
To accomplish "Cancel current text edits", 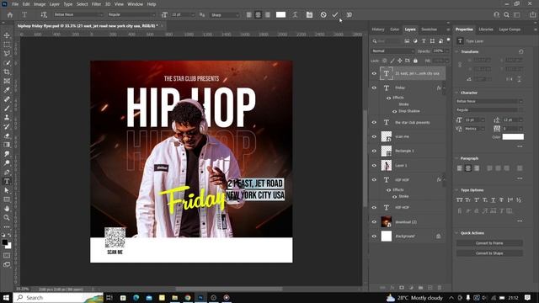I will tap(323, 15).
